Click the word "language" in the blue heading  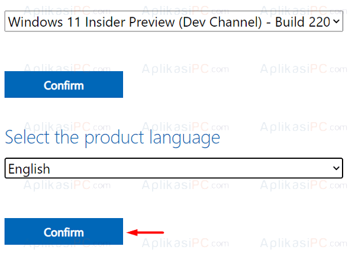pyautogui.click(x=185, y=139)
